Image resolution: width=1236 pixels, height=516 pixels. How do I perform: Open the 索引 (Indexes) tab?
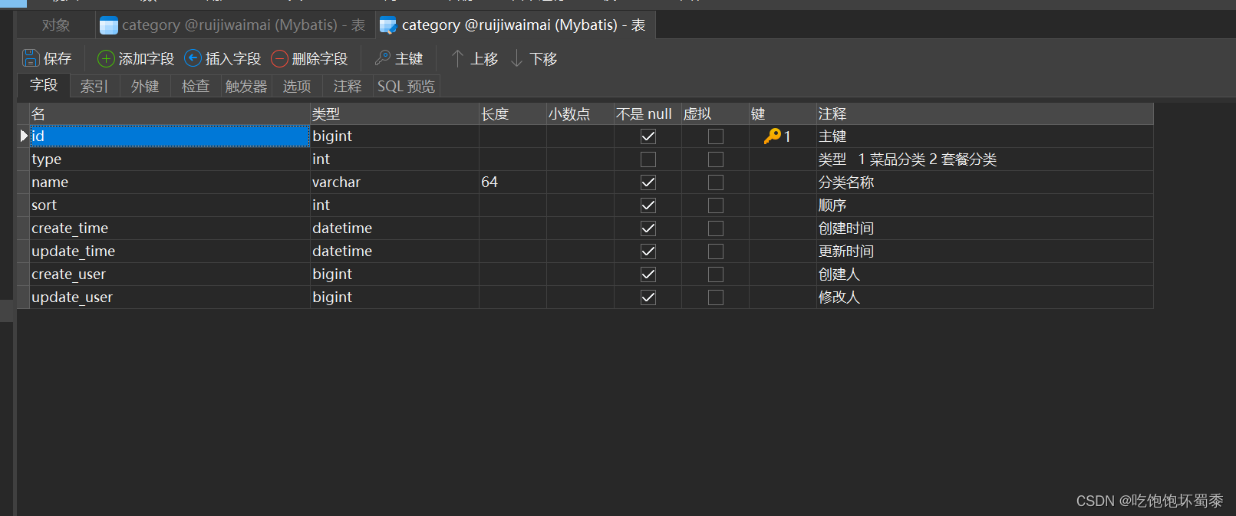pos(94,86)
